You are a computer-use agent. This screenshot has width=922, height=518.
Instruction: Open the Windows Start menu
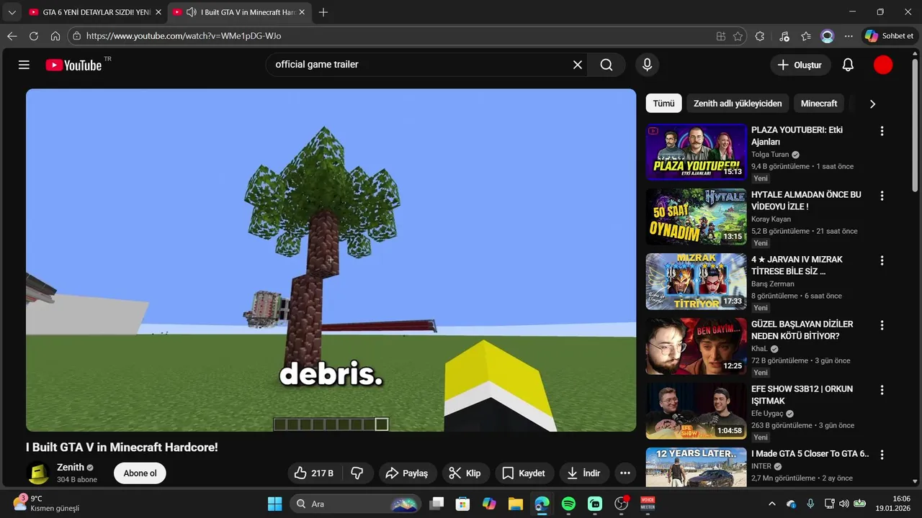(x=275, y=504)
